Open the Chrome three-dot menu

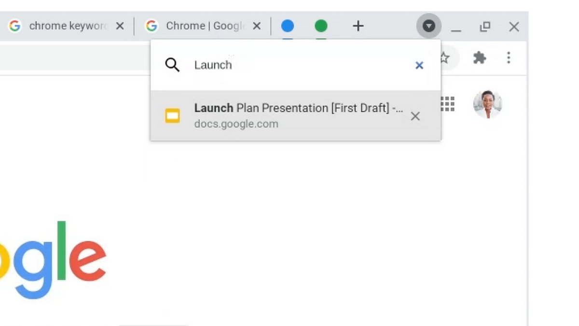pyautogui.click(x=509, y=57)
